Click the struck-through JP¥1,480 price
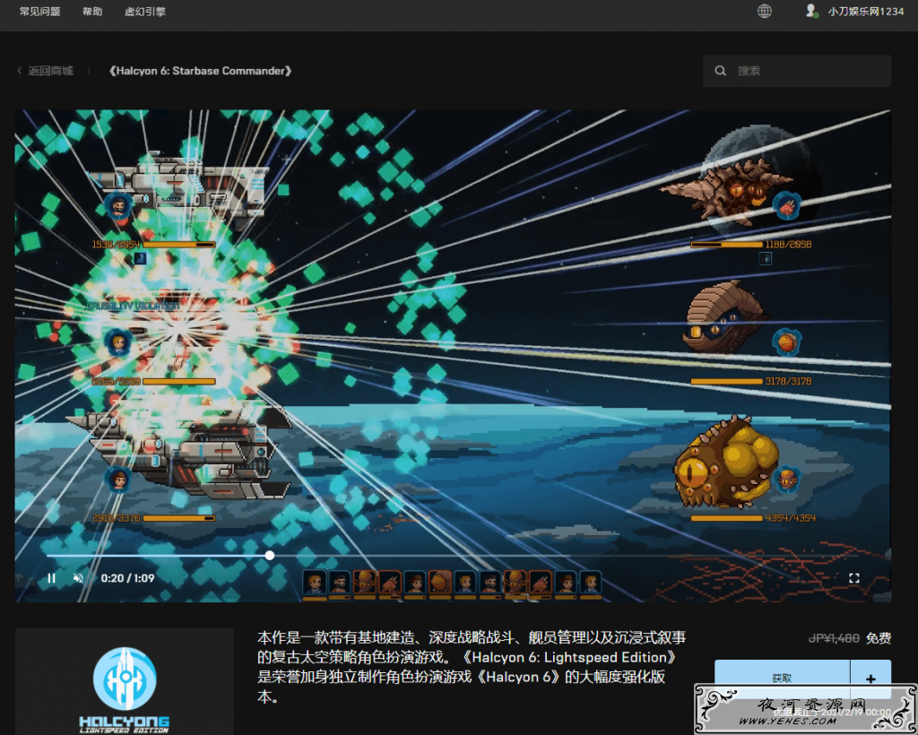This screenshot has width=918, height=735. 834,638
